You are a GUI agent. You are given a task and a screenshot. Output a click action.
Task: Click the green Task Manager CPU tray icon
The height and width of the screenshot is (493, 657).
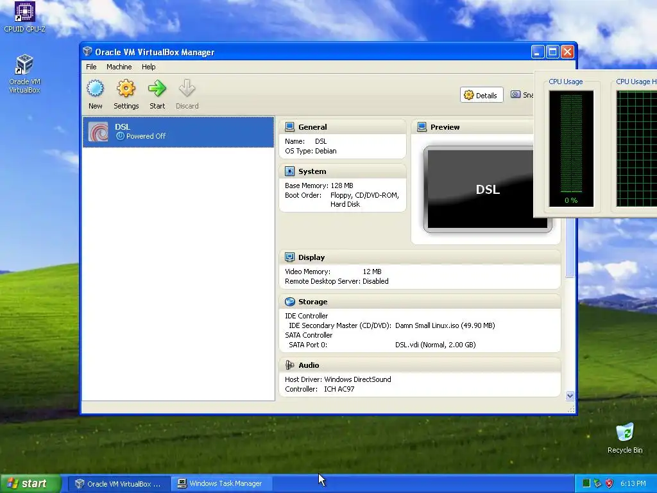click(x=586, y=483)
